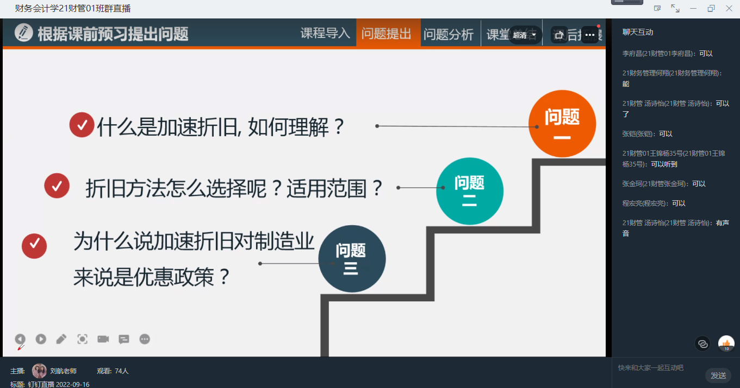Open the 超清 video quality dropdown
The width and height of the screenshot is (740, 388).
coord(525,35)
